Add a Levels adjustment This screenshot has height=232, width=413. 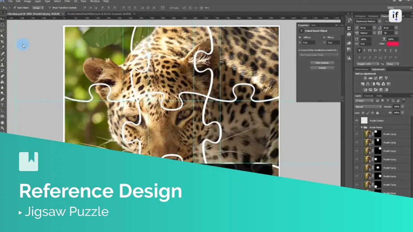pos(370,78)
